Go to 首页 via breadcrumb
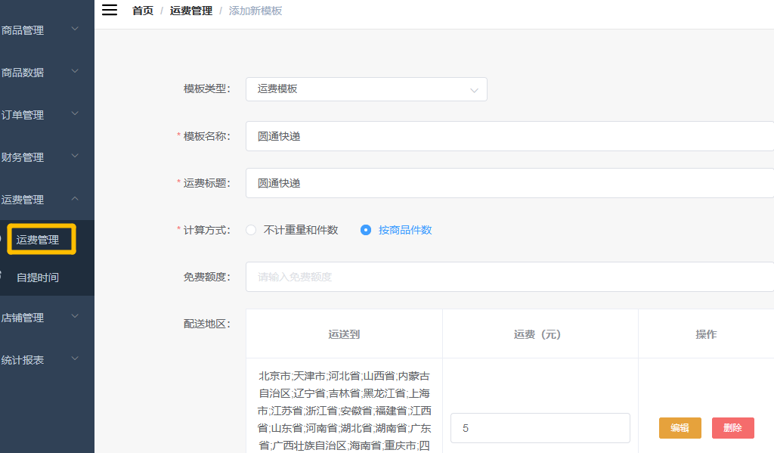 142,11
